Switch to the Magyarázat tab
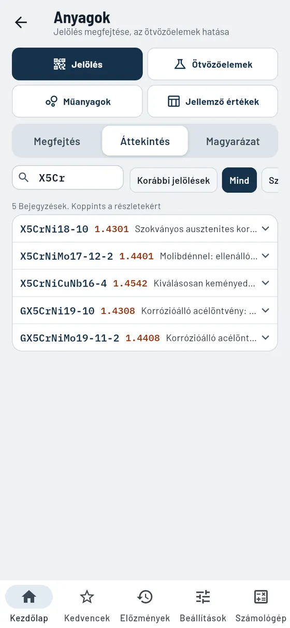The image size is (290, 628). click(233, 141)
